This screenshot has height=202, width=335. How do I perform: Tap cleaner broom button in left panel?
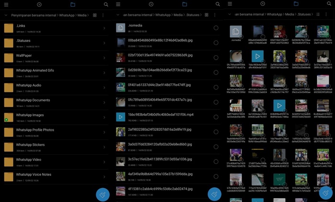coord(102,194)
